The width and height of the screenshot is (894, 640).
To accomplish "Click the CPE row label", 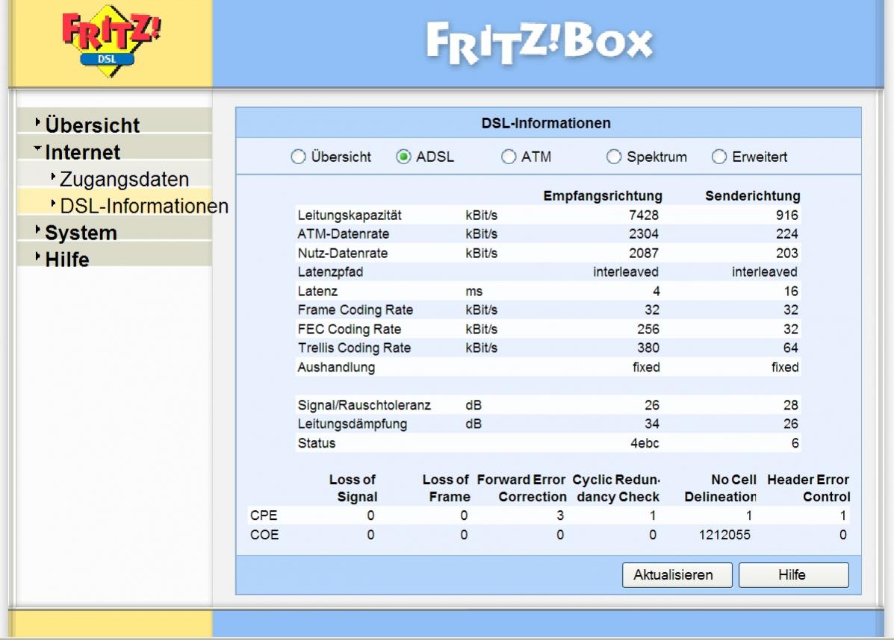I will 264,515.
